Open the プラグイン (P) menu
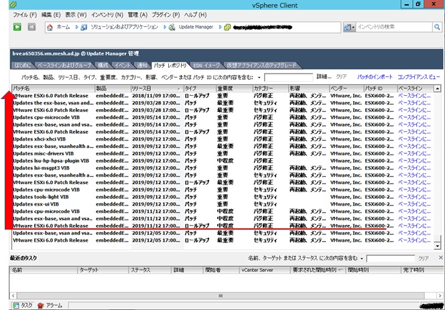The width and height of the screenshot is (445, 310). pyautogui.click(x=166, y=15)
